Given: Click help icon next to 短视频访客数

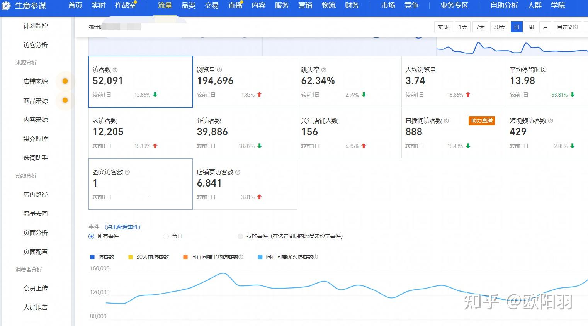Looking at the screenshot, I should pos(551,121).
